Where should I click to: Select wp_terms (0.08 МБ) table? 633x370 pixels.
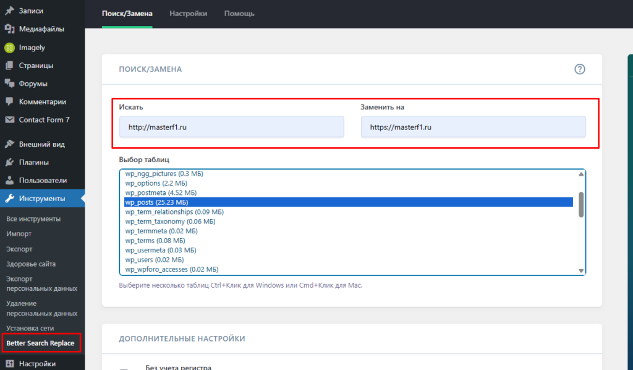pyautogui.click(x=349, y=240)
